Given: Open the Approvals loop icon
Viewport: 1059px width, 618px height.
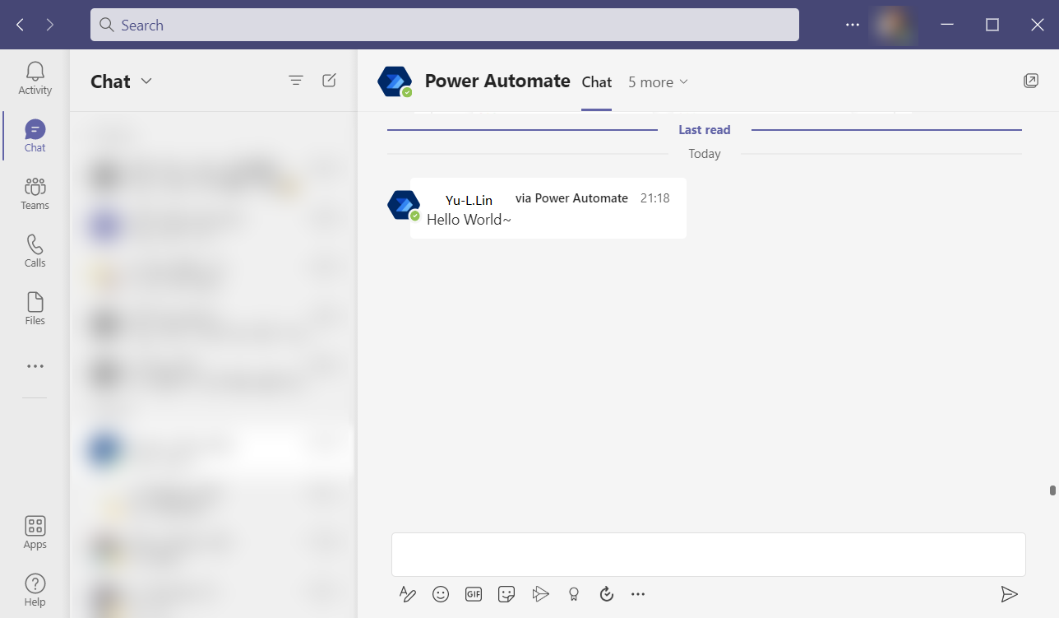Looking at the screenshot, I should [607, 594].
